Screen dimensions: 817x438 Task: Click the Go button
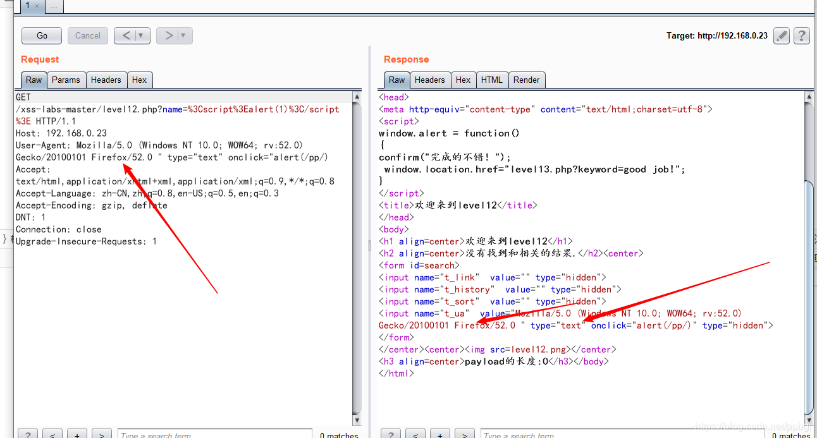[x=42, y=35]
